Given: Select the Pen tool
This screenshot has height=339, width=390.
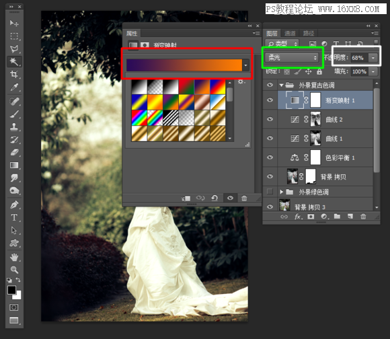Looking at the screenshot, I should [14, 204].
